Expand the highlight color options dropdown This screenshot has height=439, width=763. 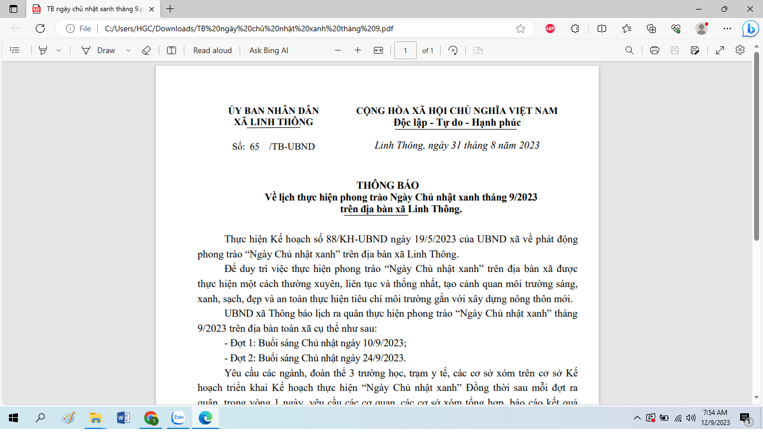[x=59, y=50]
